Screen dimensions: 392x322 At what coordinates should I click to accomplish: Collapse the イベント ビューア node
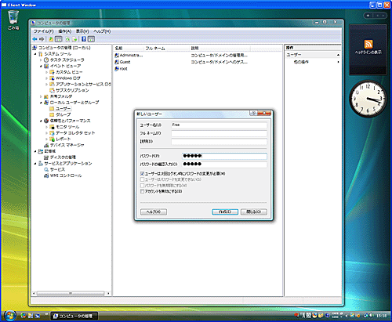click(x=41, y=66)
